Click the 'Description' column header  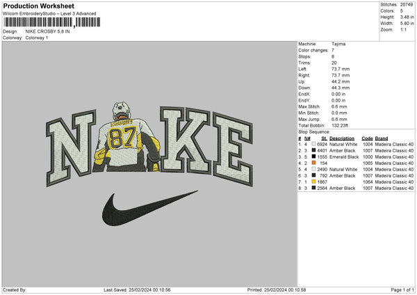(342, 138)
